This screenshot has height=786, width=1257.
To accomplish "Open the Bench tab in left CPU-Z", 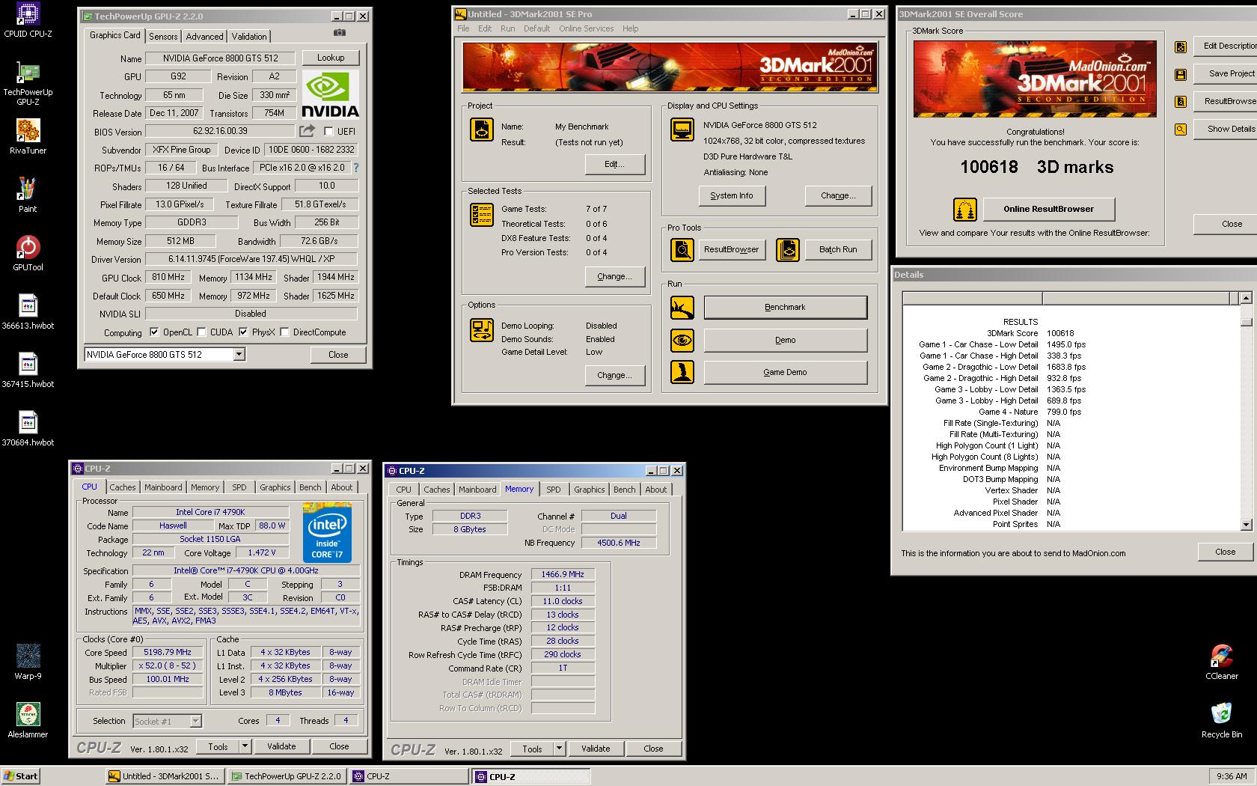I will coord(310,487).
